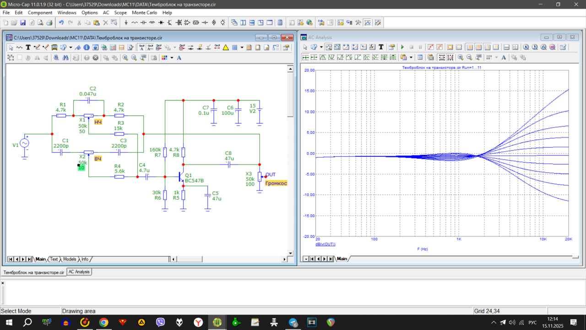Open the Monte Carlo menu

point(144,12)
